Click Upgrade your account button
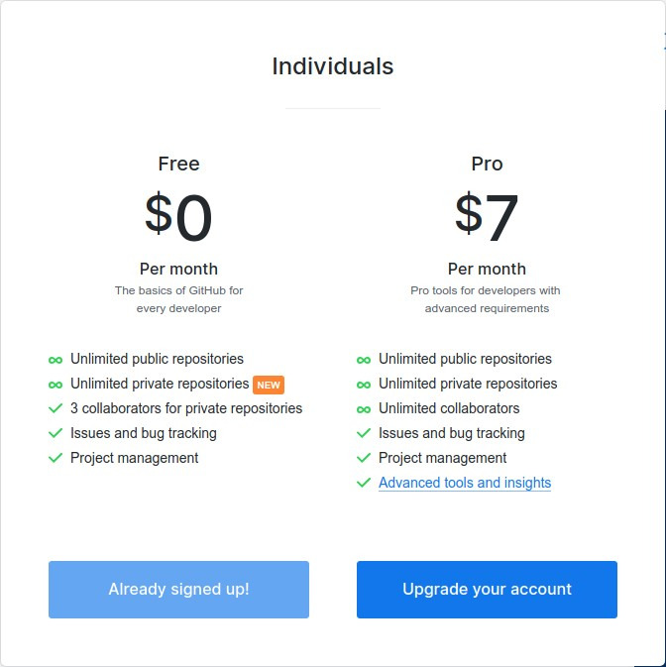The width and height of the screenshot is (666, 667). (x=487, y=589)
